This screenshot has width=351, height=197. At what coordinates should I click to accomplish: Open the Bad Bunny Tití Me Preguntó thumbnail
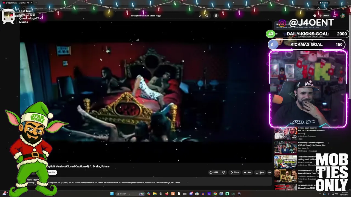coord(285,148)
